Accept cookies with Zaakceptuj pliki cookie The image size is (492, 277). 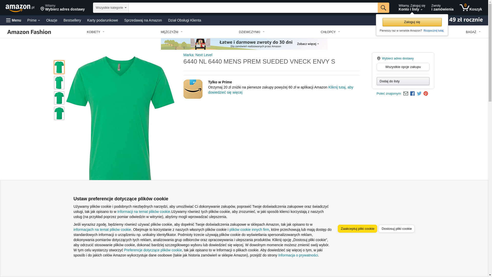click(357, 229)
